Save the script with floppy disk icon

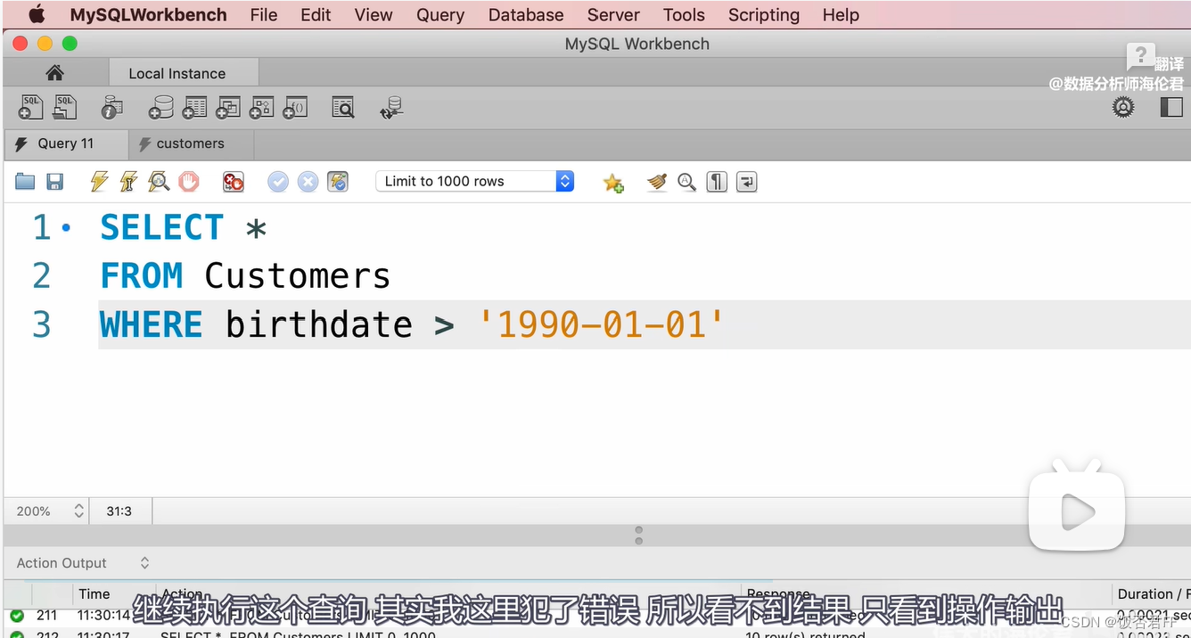[x=54, y=182]
